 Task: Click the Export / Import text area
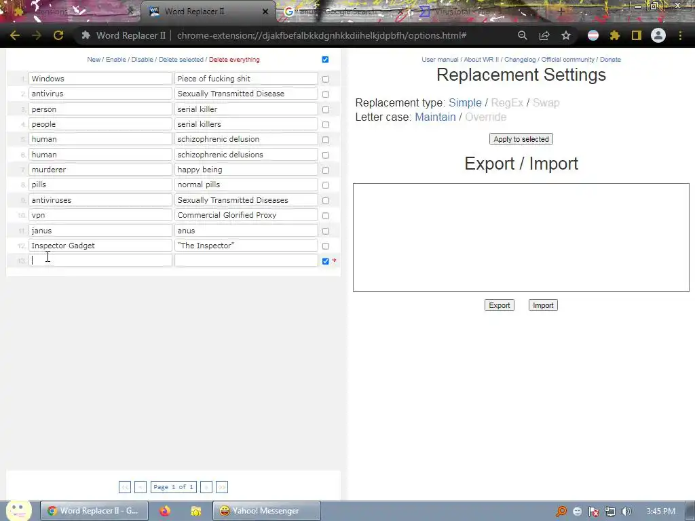coord(521,237)
